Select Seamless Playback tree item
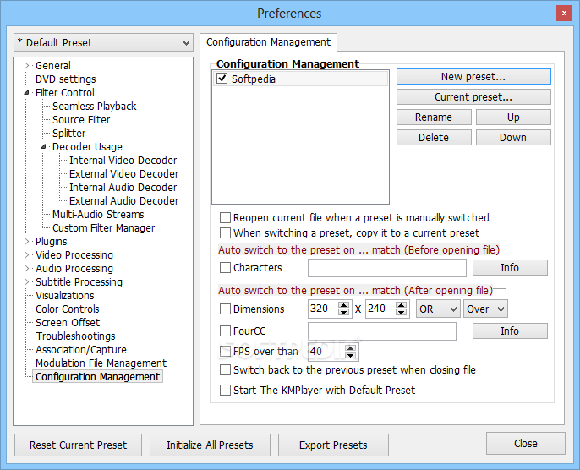This screenshot has height=470, width=580. tap(95, 107)
